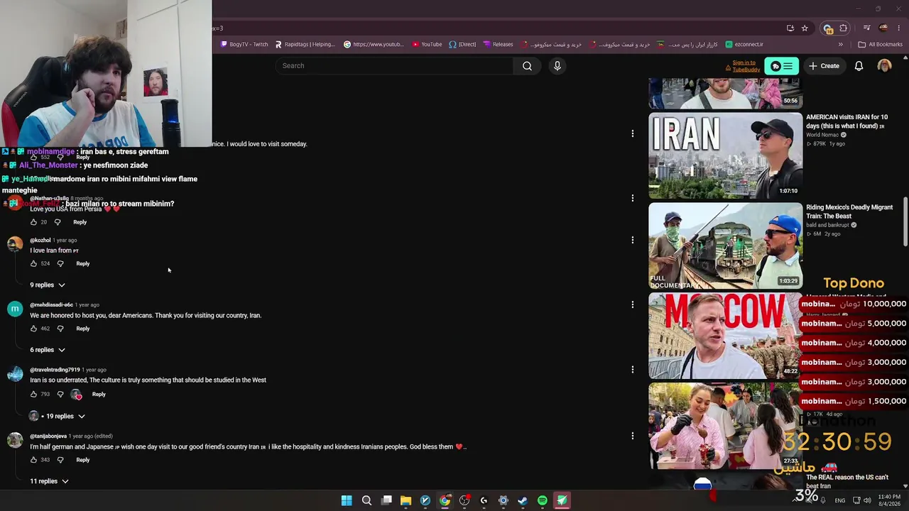Screen dimensions: 909x511
Task: Open the bald and bankrupt channel name
Action: pos(827,225)
